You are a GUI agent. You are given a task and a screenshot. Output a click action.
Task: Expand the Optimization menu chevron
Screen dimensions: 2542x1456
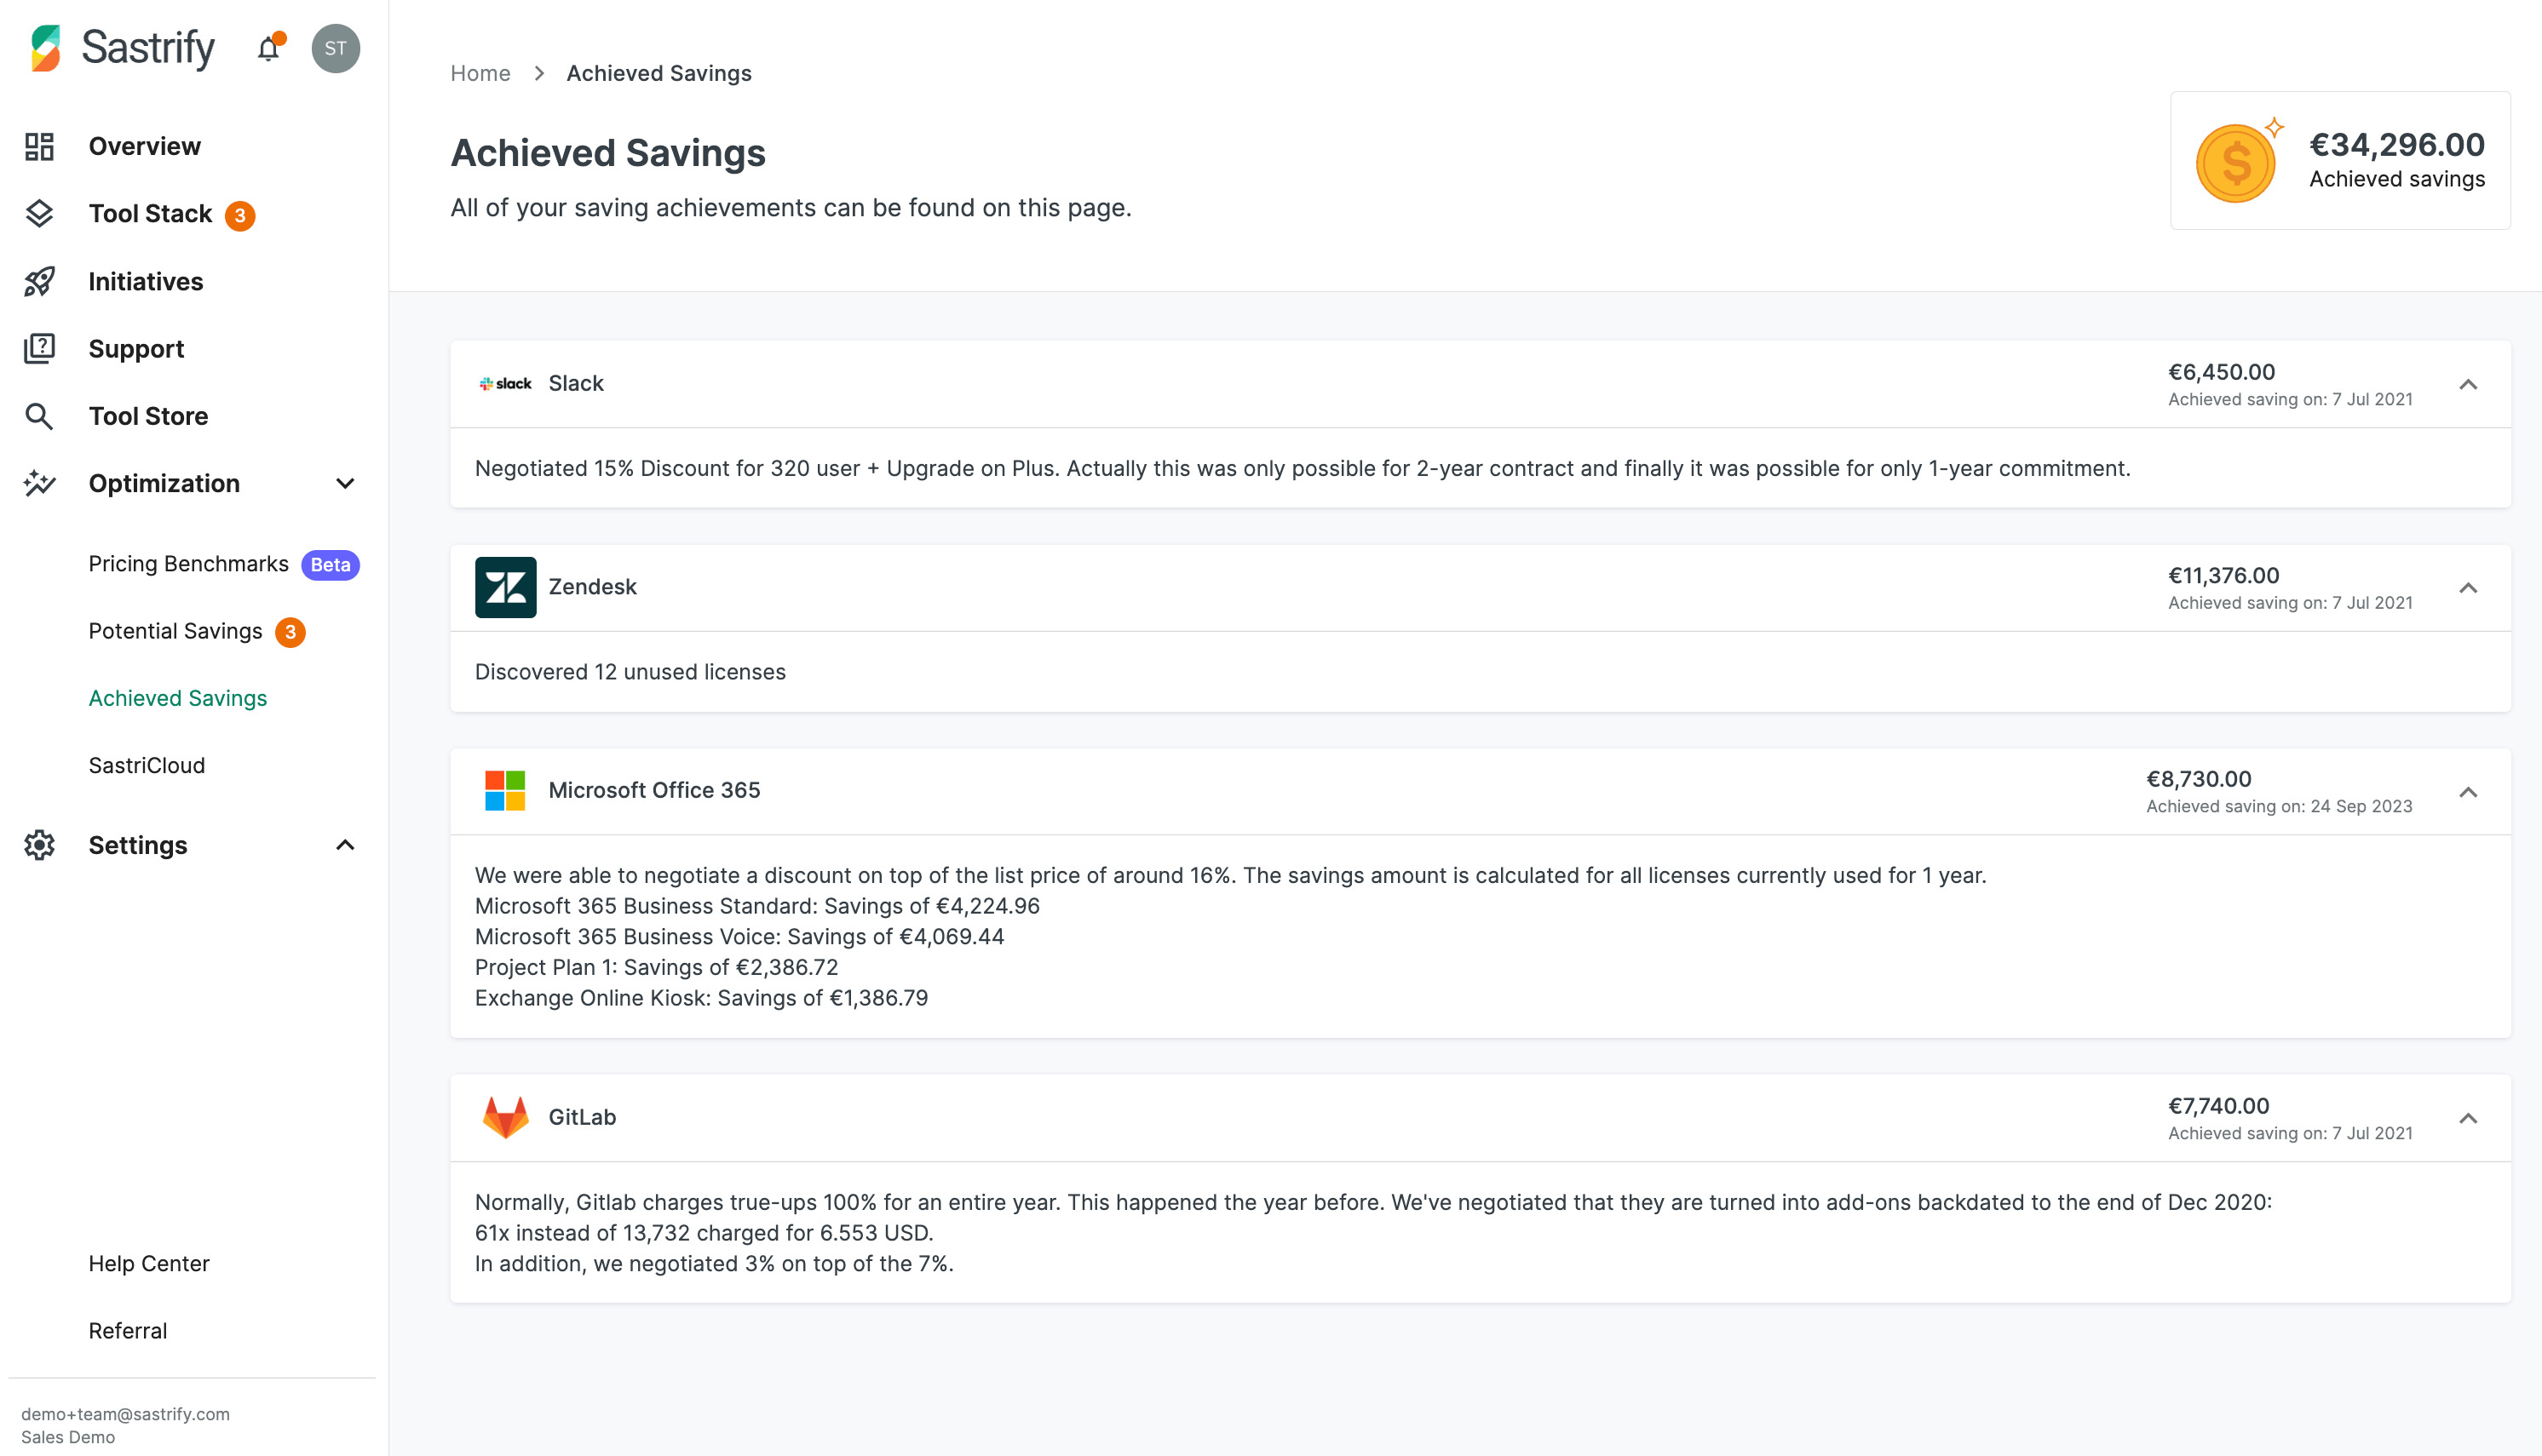pos(345,483)
